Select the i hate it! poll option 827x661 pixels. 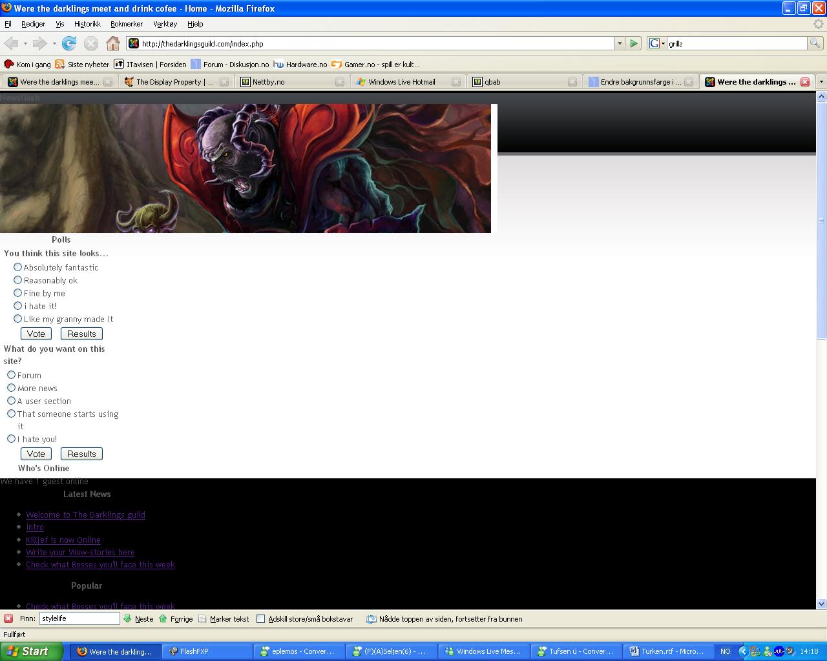[18, 306]
